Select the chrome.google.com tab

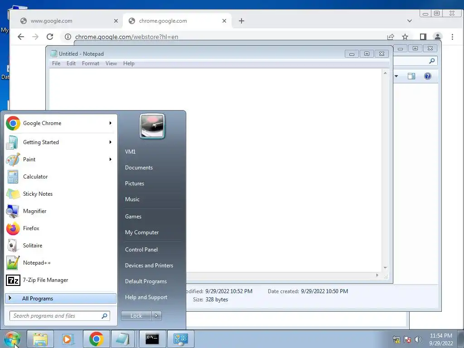click(x=177, y=21)
